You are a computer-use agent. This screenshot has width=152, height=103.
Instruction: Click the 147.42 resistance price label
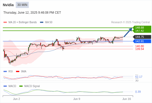[x=139, y=31]
